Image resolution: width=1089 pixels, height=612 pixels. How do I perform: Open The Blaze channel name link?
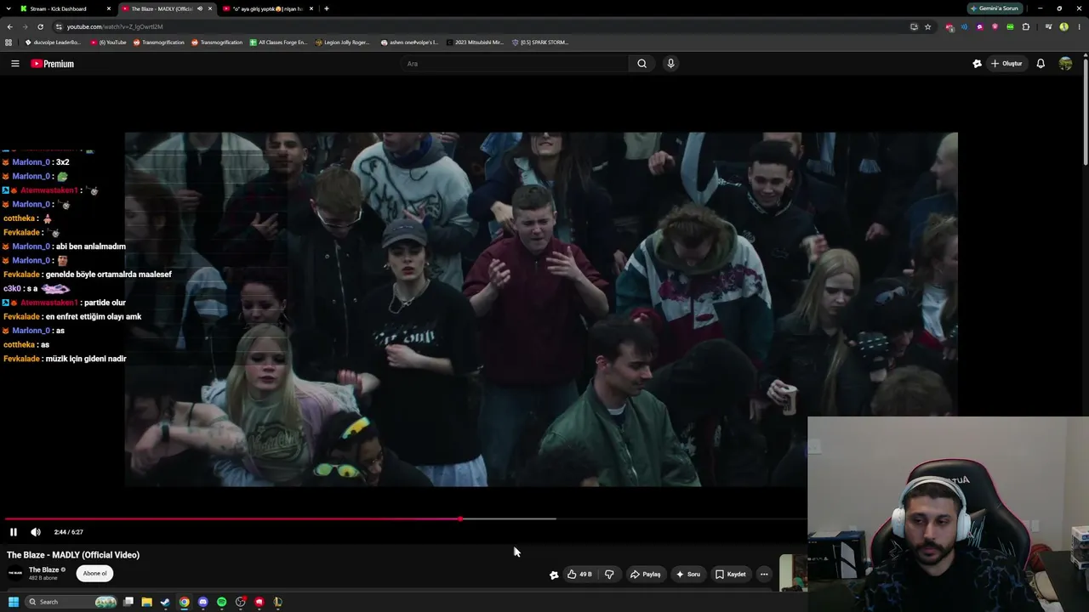[44, 569]
